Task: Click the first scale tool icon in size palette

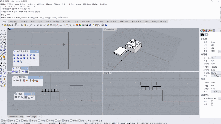Action: 13,72
